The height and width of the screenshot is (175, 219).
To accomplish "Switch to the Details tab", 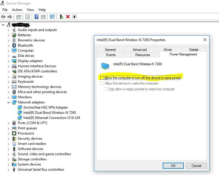I will (194, 50).
